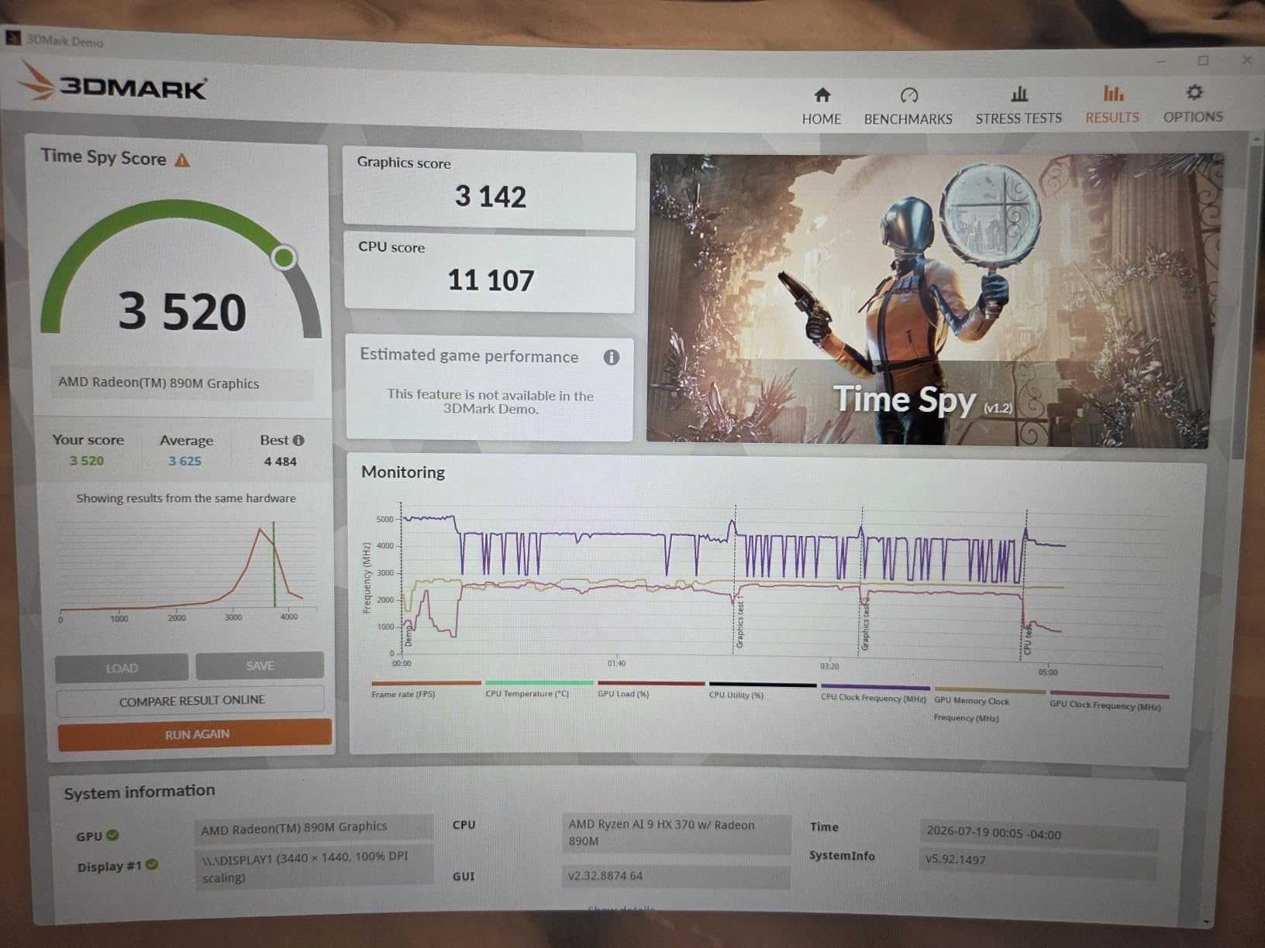
Task: Click the 3DMark Demo title bar icon
Action: pos(12,37)
